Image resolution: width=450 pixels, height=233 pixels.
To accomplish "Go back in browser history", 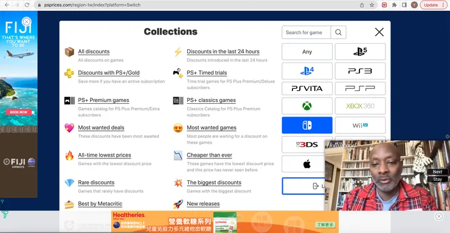I will pos(7,5).
